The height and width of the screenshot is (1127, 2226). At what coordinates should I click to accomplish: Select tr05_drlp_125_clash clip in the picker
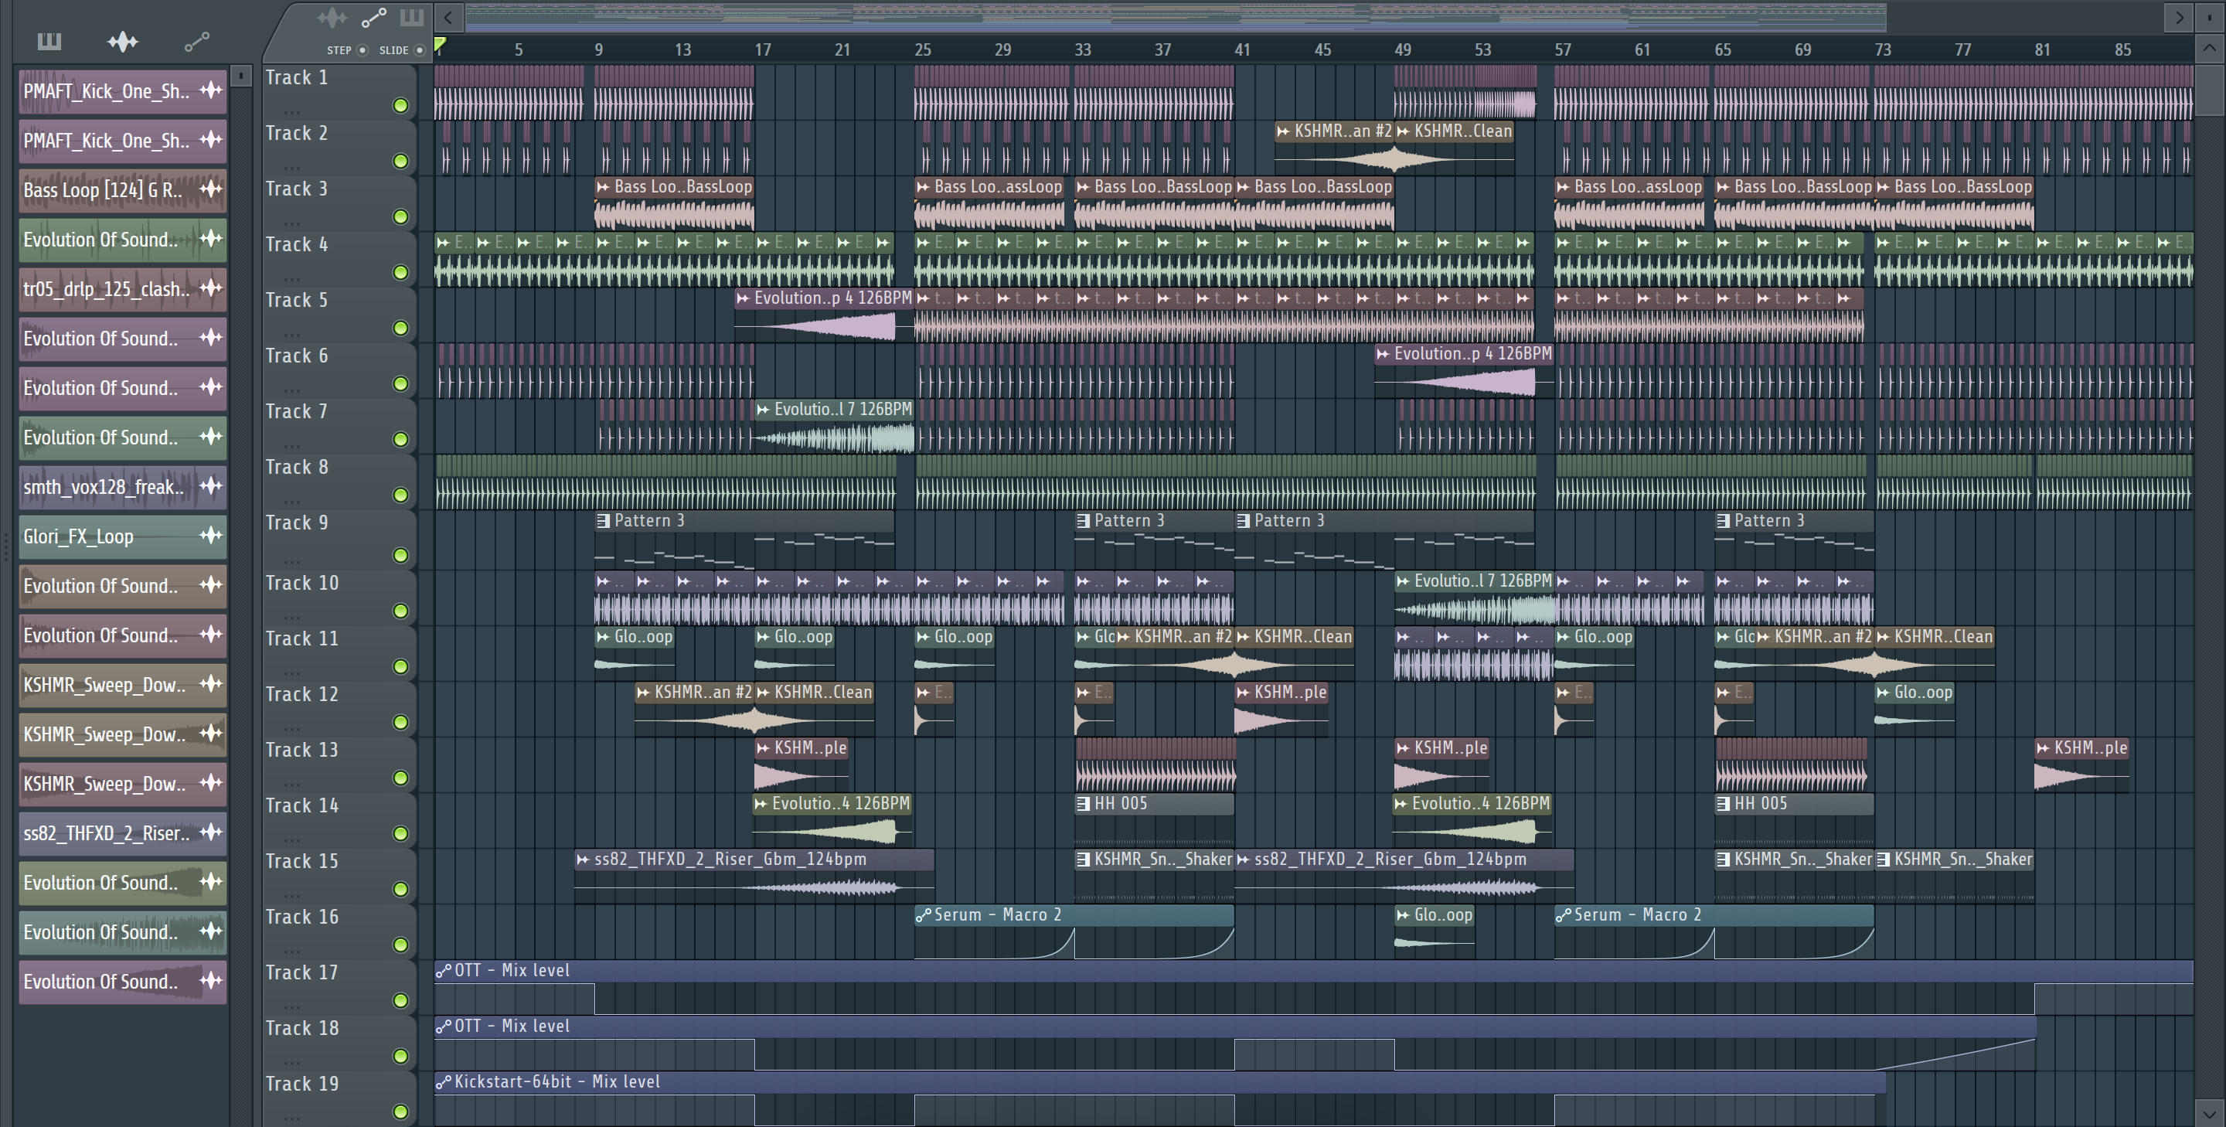[123, 290]
